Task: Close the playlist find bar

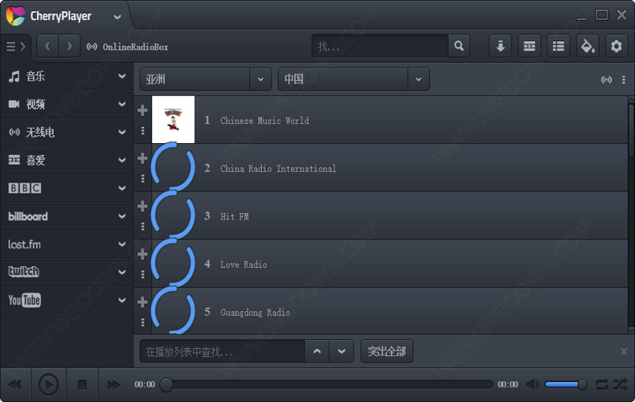Action: (x=624, y=351)
